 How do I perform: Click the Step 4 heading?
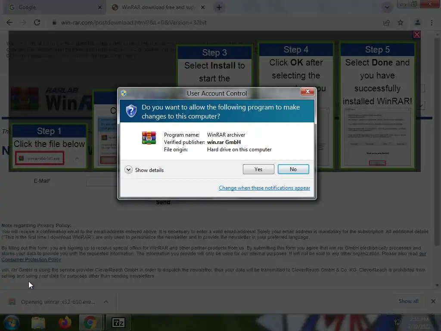[296, 50]
